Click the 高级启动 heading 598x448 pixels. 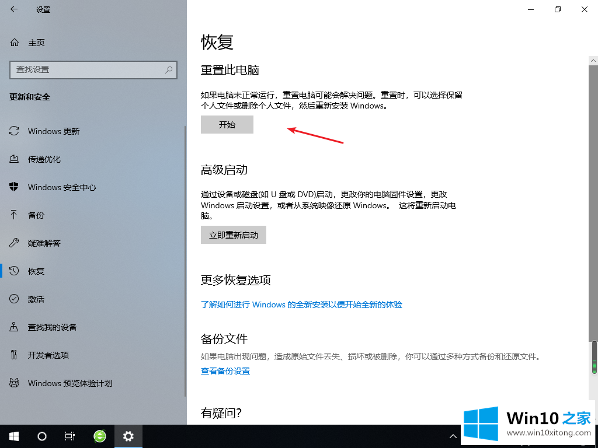coord(224,170)
